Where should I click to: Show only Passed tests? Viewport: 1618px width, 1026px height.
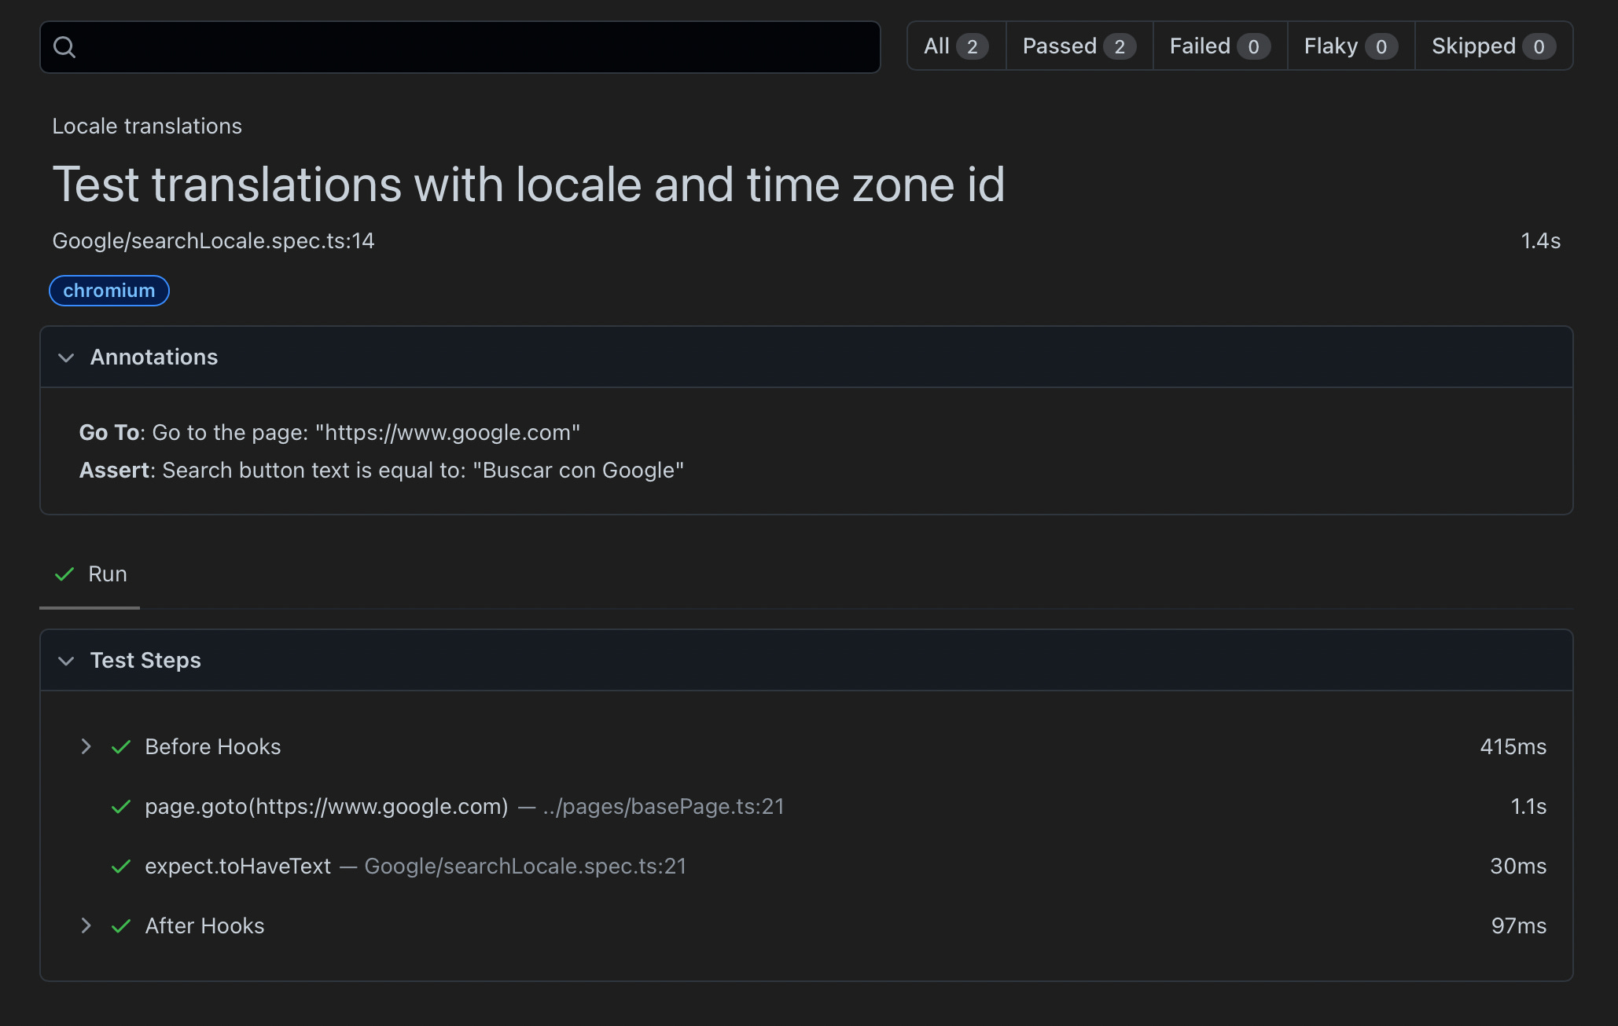click(1078, 46)
